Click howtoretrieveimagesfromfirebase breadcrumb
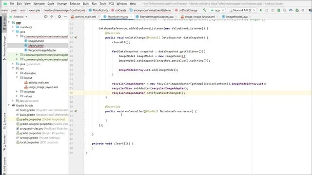The height and width of the screenshot is (175, 312). (64, 10)
